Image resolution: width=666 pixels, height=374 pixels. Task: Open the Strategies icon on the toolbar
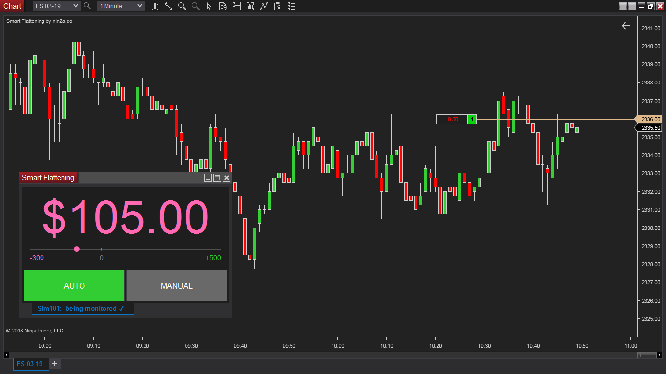264,6
